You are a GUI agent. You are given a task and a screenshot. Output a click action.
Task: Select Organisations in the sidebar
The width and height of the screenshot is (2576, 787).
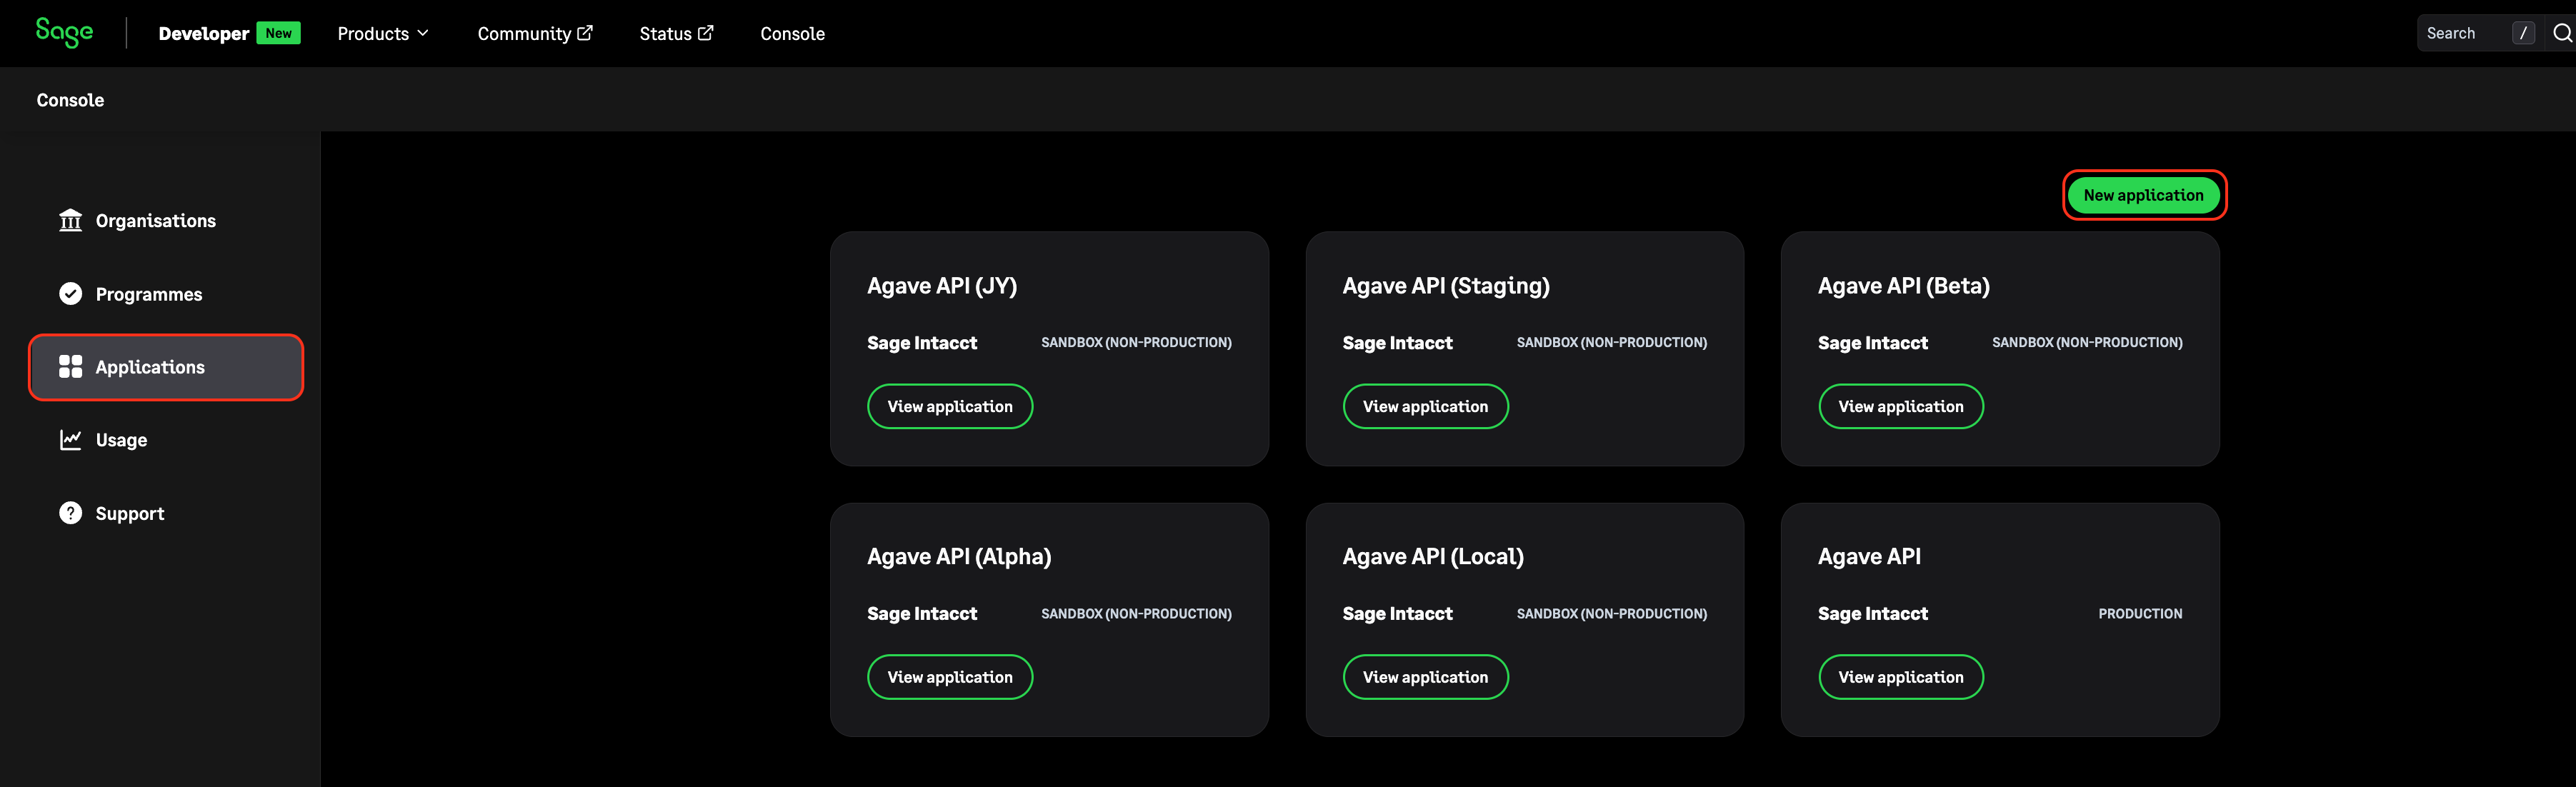(x=166, y=220)
